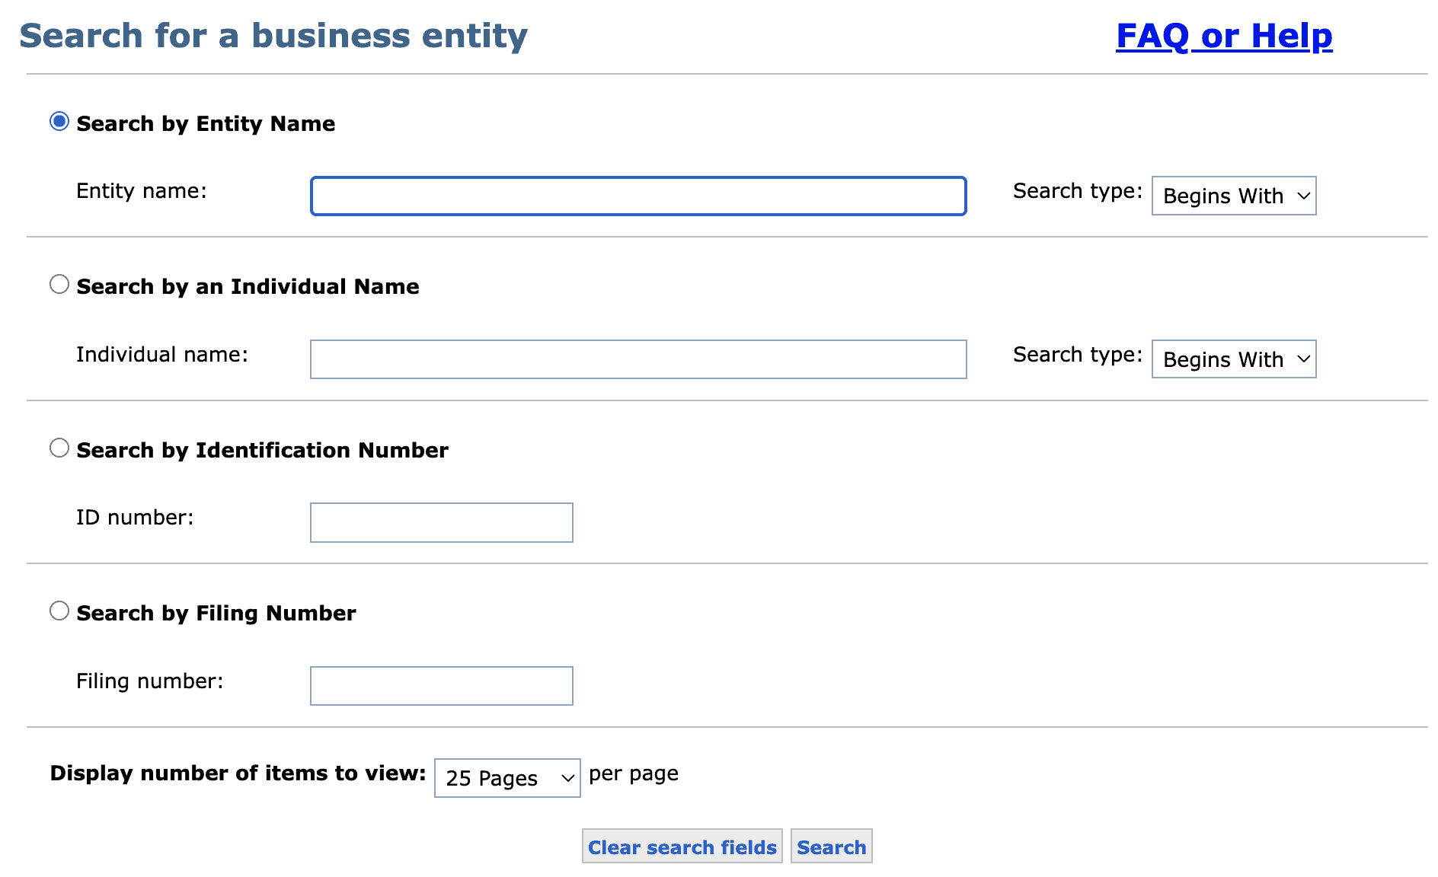Click the Entity name text field
Viewport: 1438px width, 877px height.
(x=638, y=196)
